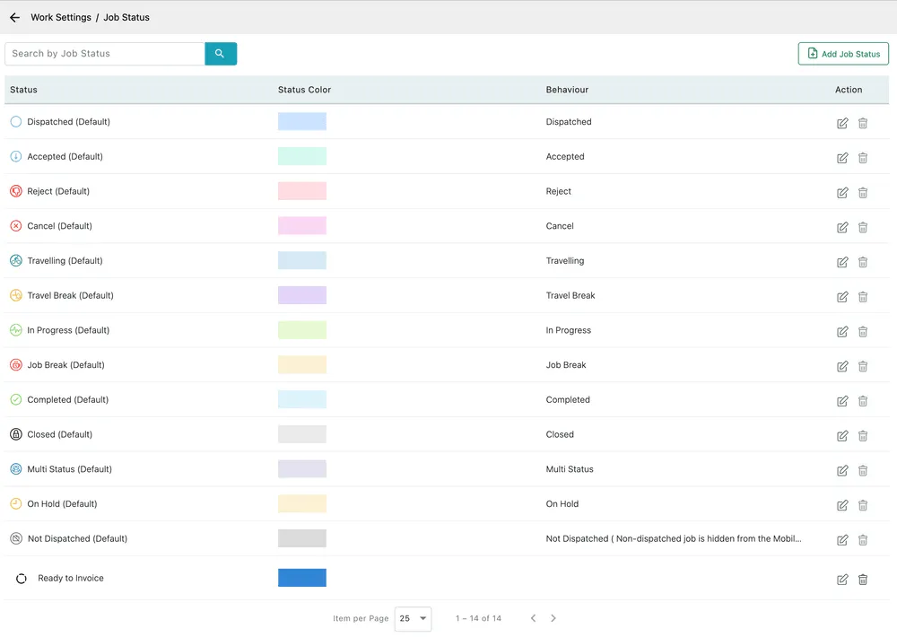This screenshot has height=637, width=897.
Task: Click the Behaviour column header
Action: tap(567, 90)
